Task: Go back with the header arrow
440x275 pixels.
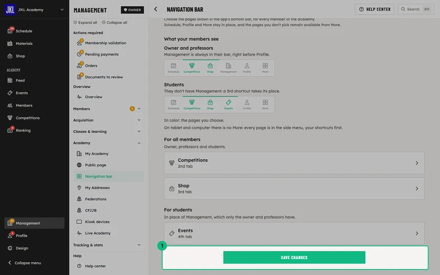Action: 156,9
